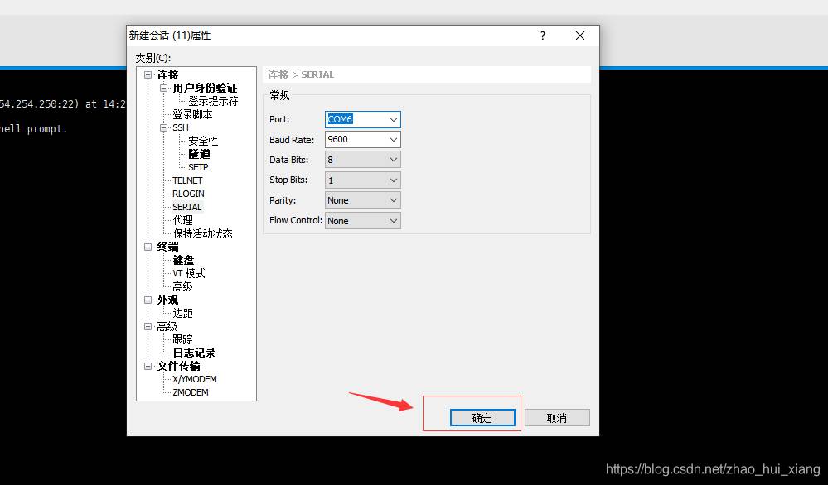Collapse the 文件传输 tree node
Screen dimensions: 828x485
click(x=148, y=366)
